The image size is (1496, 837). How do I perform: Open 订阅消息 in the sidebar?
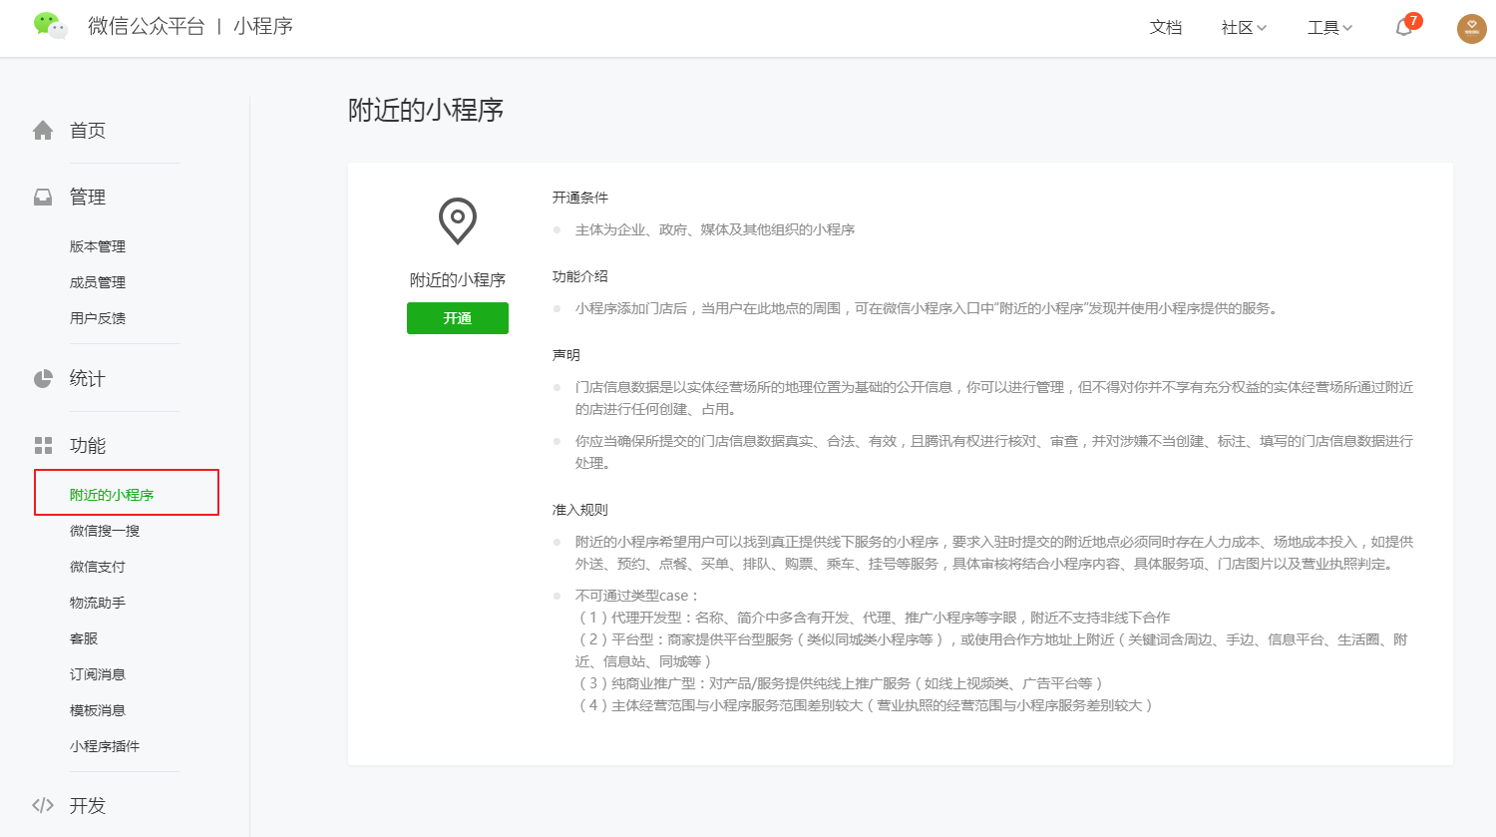(98, 674)
